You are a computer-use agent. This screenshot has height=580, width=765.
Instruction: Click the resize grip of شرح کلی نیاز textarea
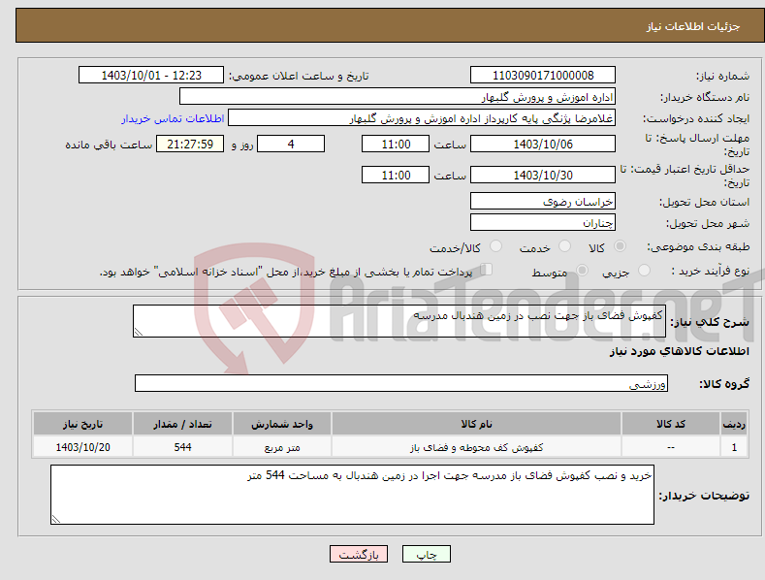point(139,332)
